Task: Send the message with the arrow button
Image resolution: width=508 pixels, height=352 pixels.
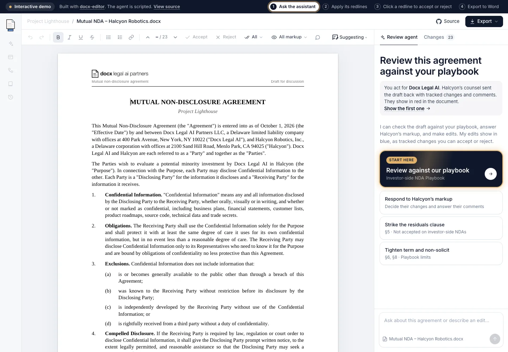Action: coord(495,339)
